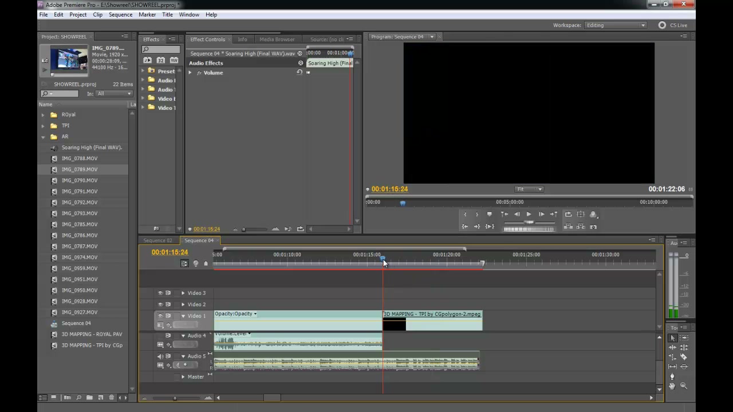Switch to the Info tab
733x412 pixels.
tap(242, 39)
